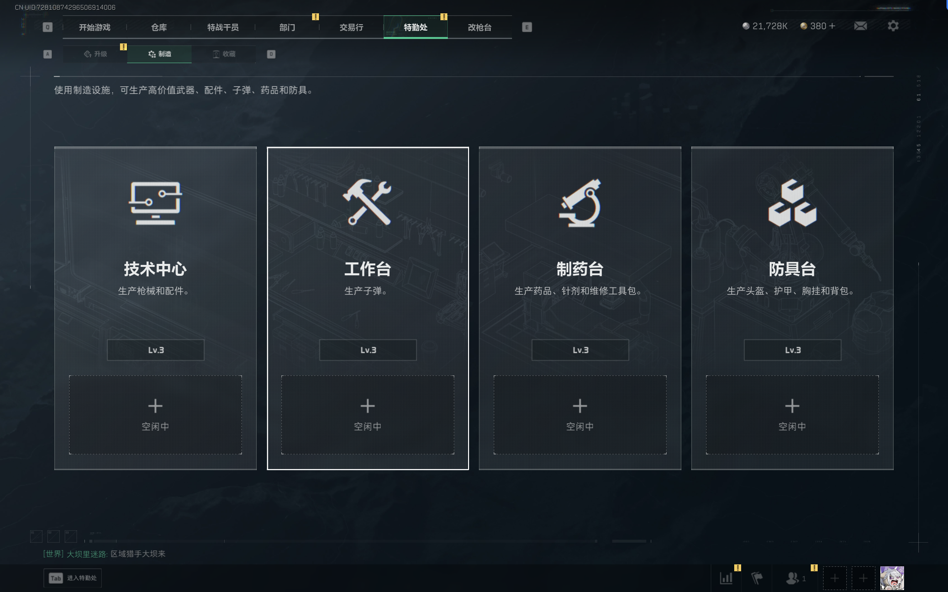Viewport: 948px width, 592px height.
Task: Click the 防具台 Lv.3 level box
Action: (792, 350)
